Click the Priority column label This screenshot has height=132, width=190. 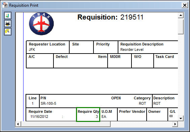(x=103, y=44)
